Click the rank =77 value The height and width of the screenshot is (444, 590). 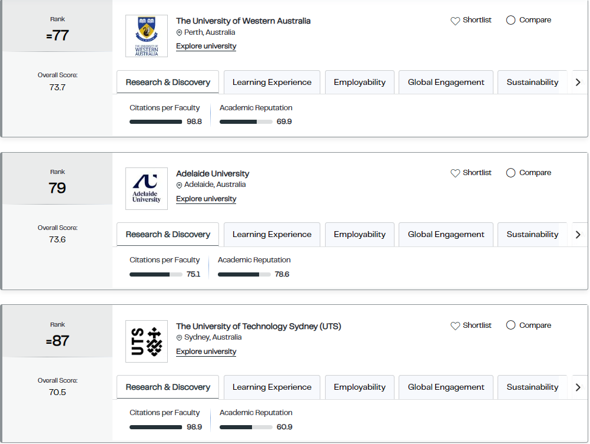tap(58, 35)
